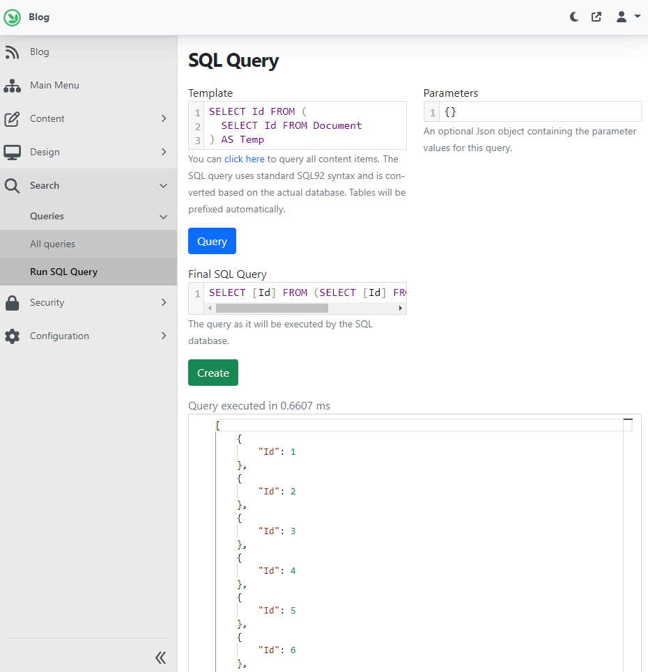Click the Search menu label
648x672 pixels.
(45, 185)
